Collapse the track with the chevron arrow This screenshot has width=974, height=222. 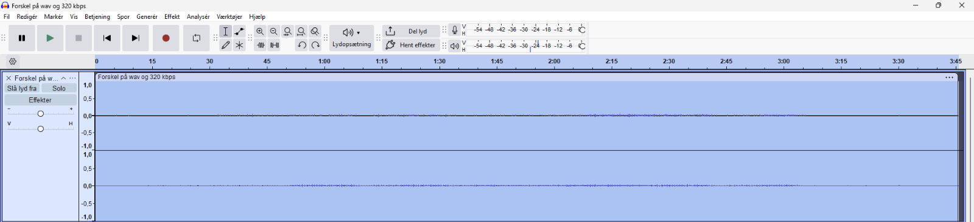coord(63,78)
